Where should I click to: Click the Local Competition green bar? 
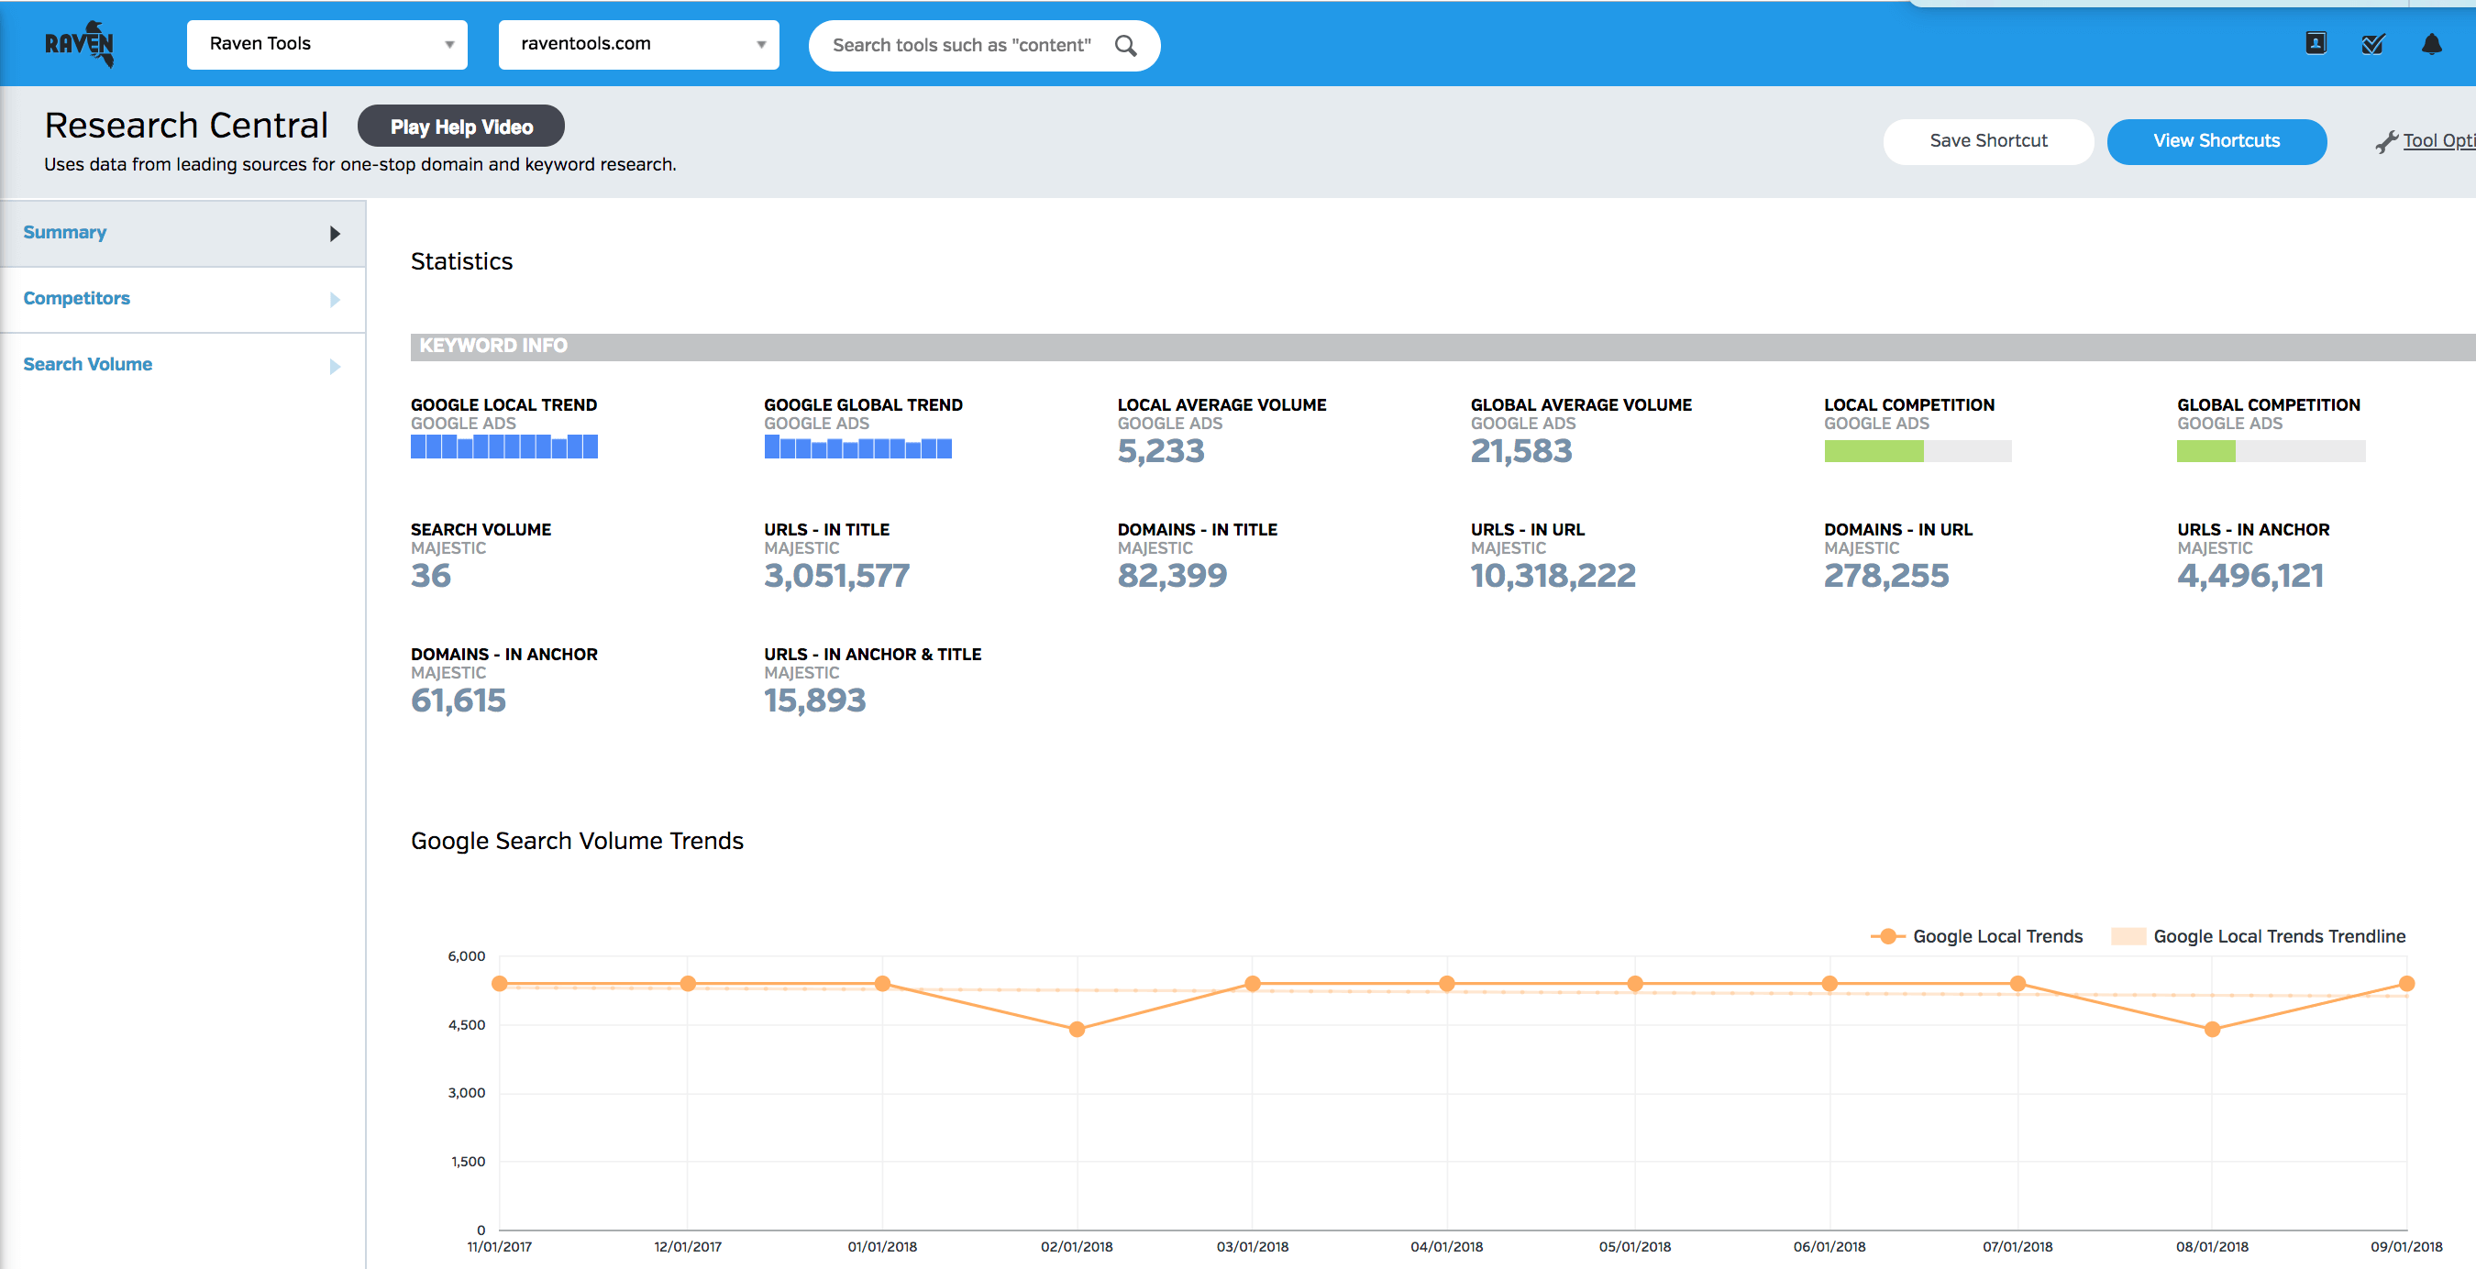tap(1874, 451)
